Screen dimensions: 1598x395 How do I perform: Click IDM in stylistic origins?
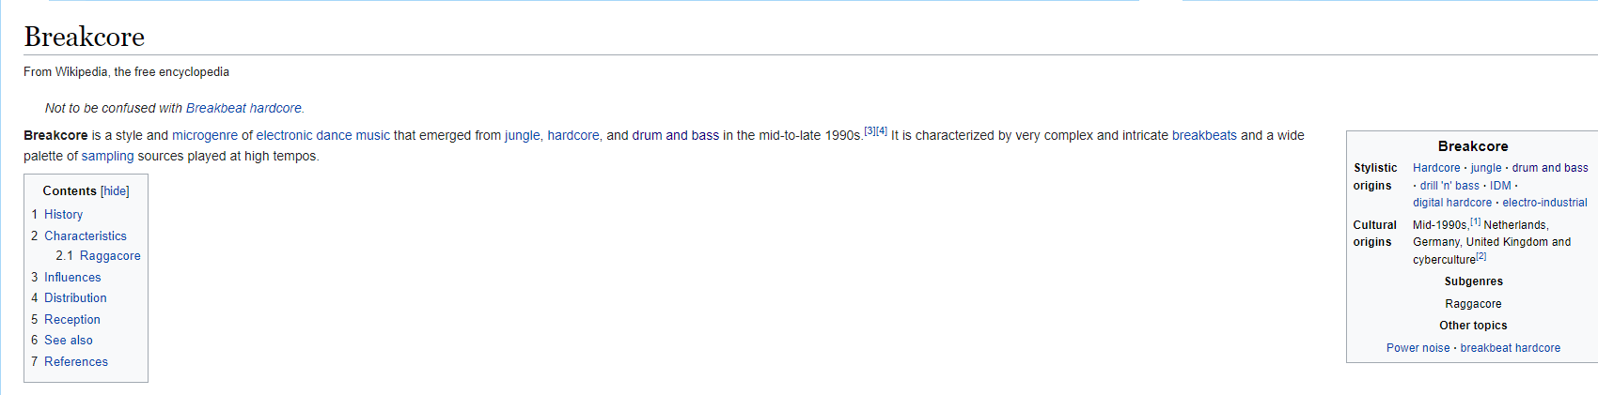[1500, 186]
